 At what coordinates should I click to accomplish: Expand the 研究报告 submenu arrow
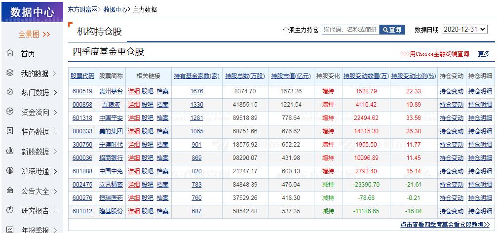click(55, 211)
